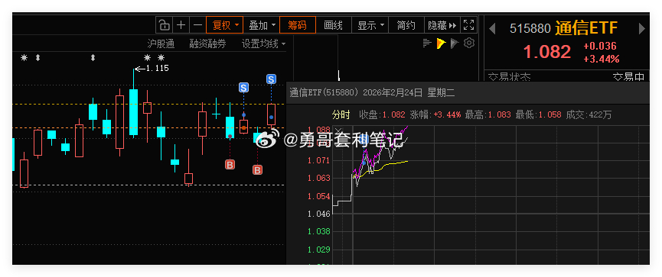Click the 通信ETF stock name
The image size is (662, 277).
pos(586,27)
